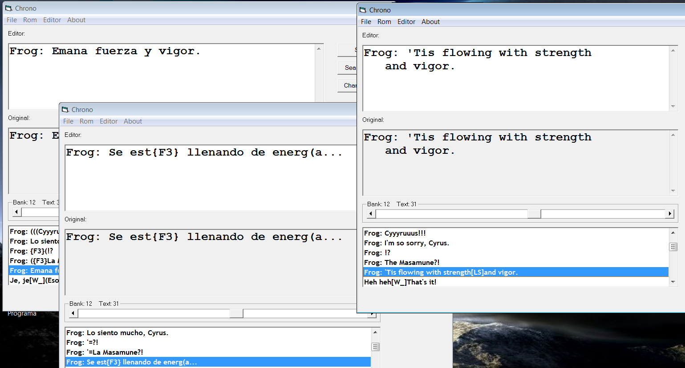Select the 'Heh heh[W_]That's it!' list entry
685x368 pixels.
click(400, 282)
